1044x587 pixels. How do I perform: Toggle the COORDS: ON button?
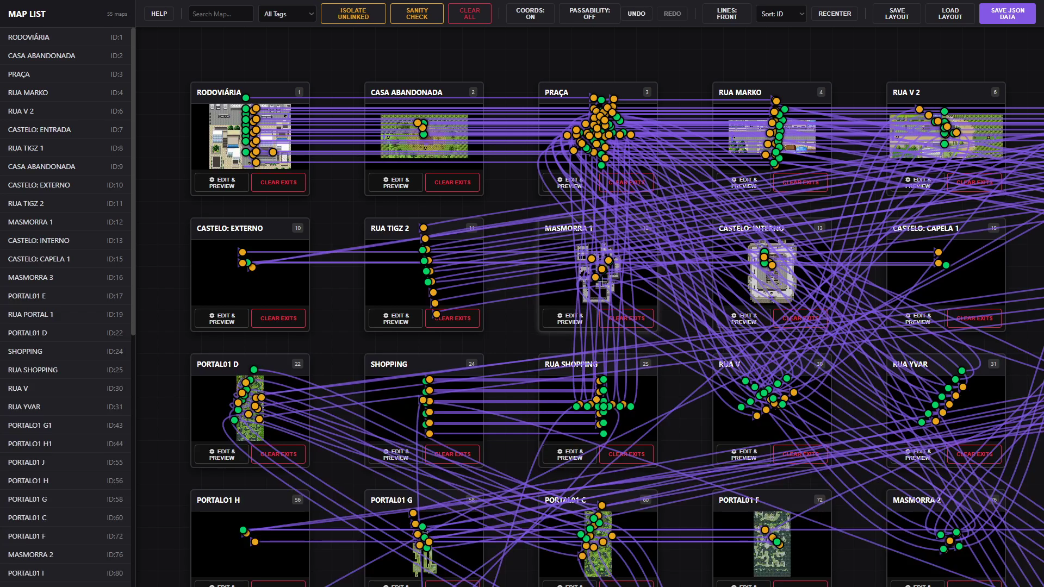click(x=530, y=14)
